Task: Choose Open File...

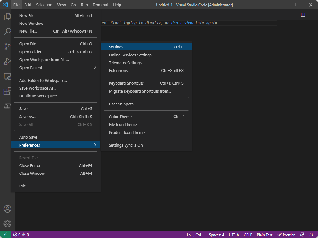Action: click(56, 44)
